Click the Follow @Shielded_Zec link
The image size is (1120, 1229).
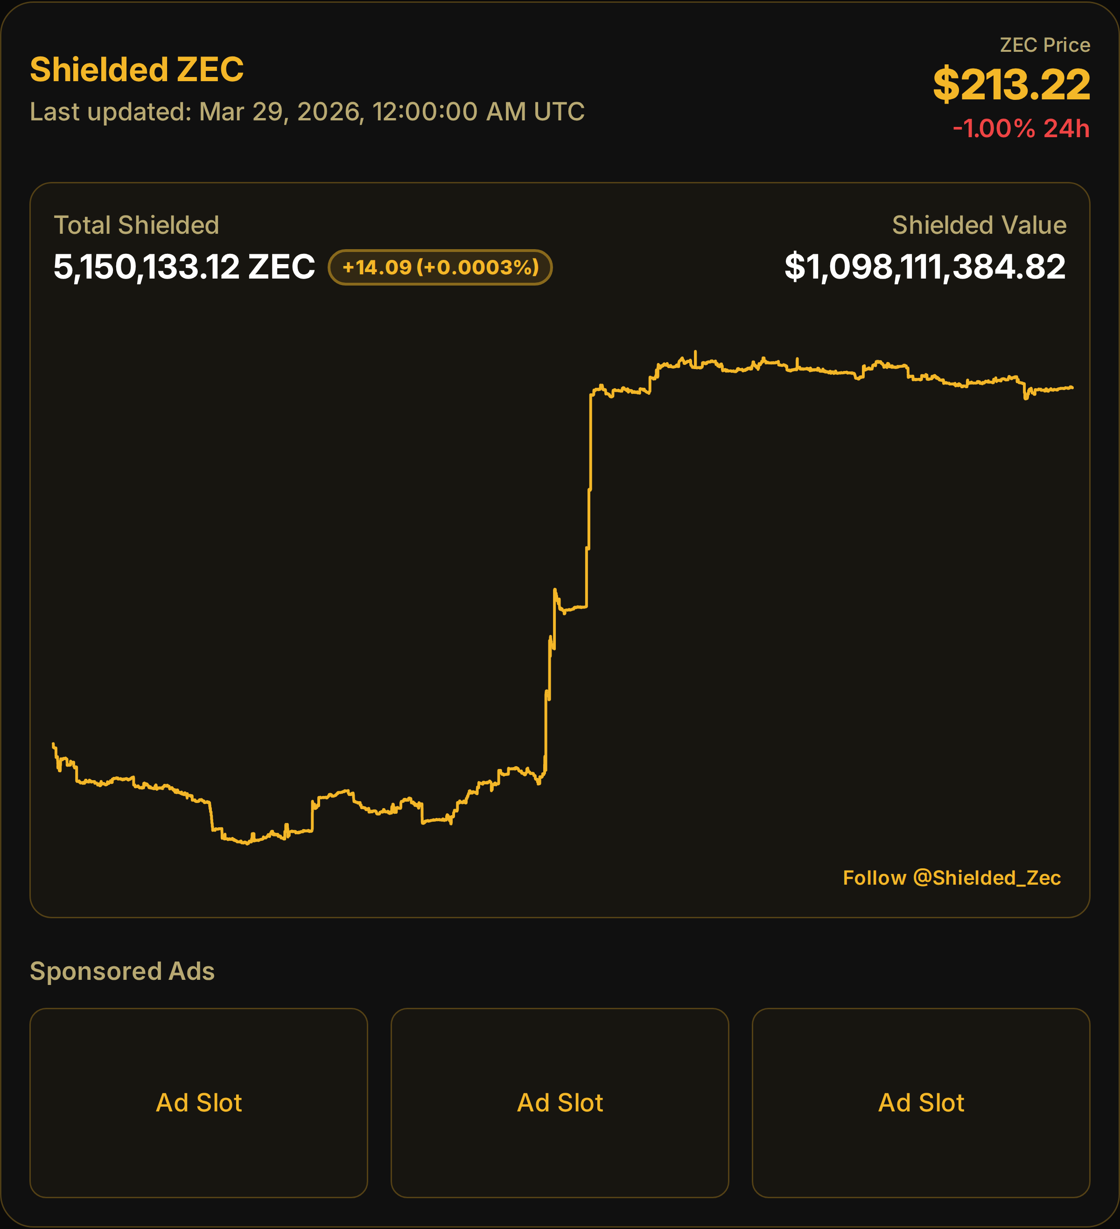[951, 878]
